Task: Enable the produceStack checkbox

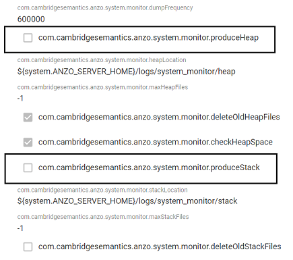Action: [28, 167]
